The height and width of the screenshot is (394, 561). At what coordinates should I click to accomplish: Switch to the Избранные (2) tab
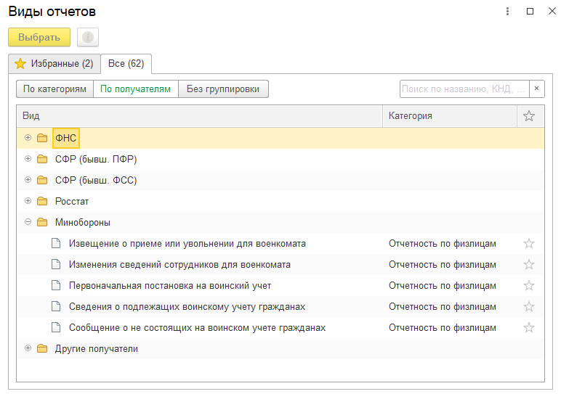coord(54,64)
